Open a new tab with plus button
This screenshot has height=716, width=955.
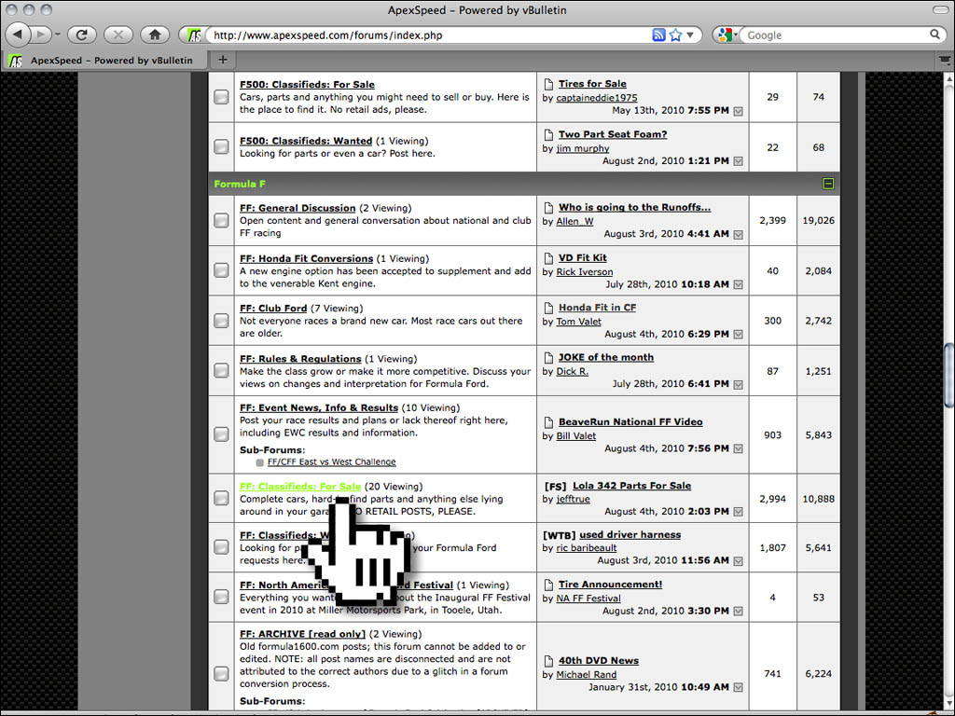pyautogui.click(x=223, y=60)
